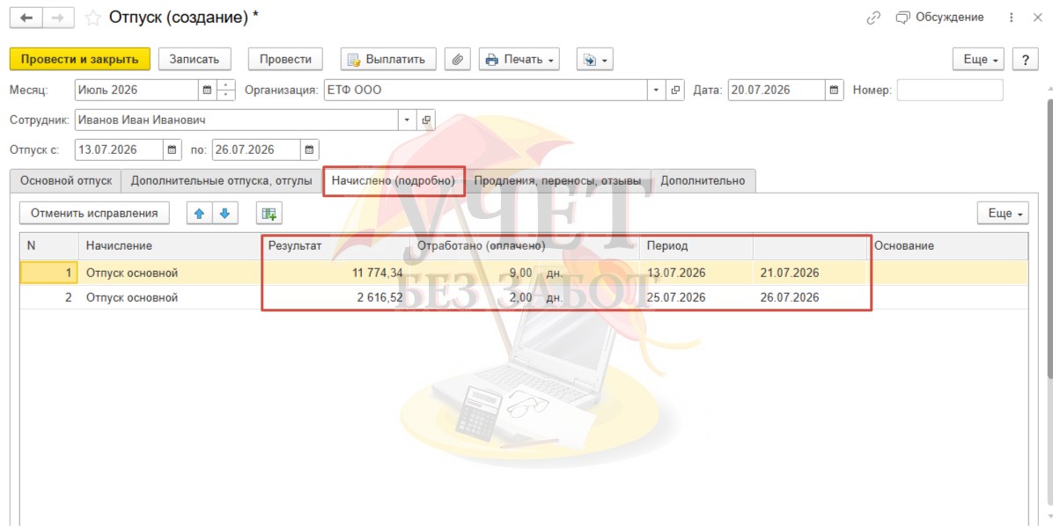The image size is (1053, 526).
Task: Switch to Дополнительные отпуска, отгулы tab
Action: click(x=222, y=181)
